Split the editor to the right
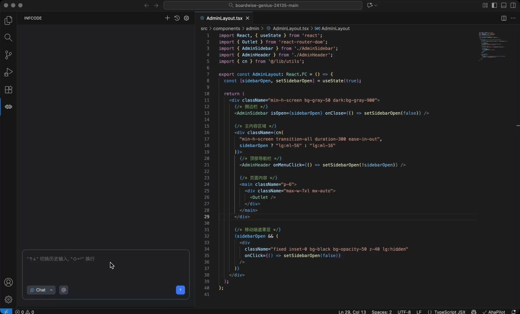The image size is (520, 314). [x=504, y=18]
